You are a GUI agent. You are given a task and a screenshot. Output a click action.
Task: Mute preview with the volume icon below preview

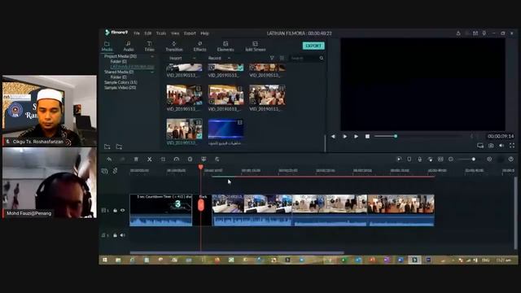[501, 145]
